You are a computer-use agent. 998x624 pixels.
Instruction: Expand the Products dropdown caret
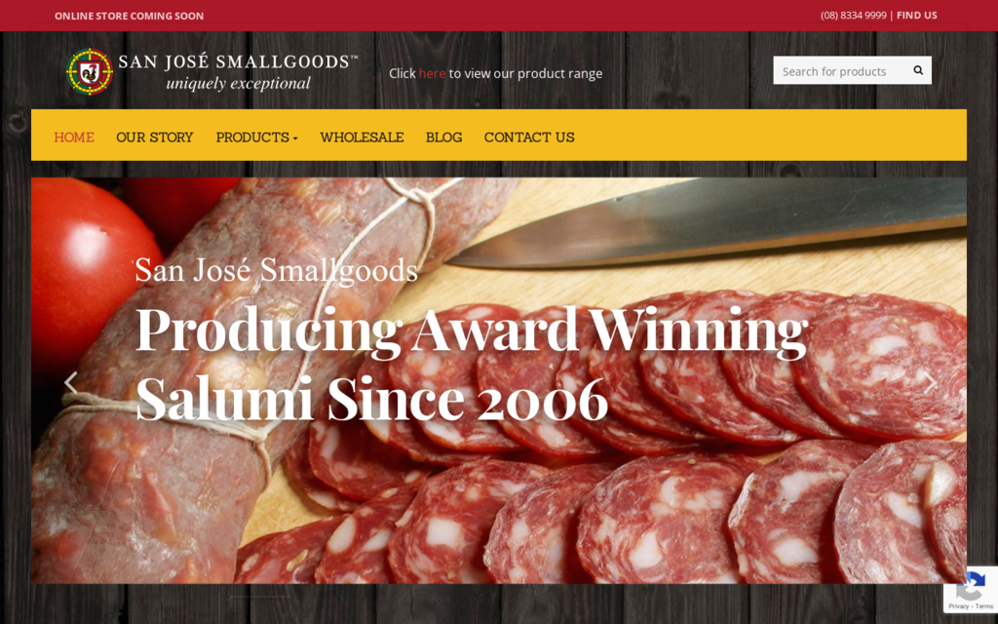click(295, 138)
